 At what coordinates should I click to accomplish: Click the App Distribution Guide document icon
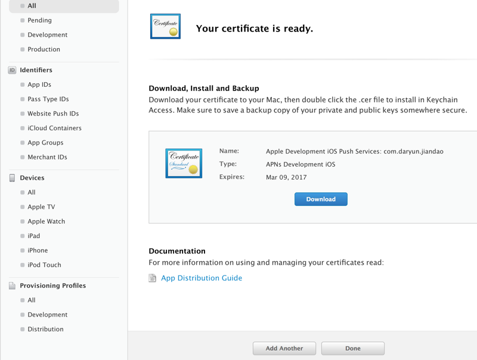153,278
